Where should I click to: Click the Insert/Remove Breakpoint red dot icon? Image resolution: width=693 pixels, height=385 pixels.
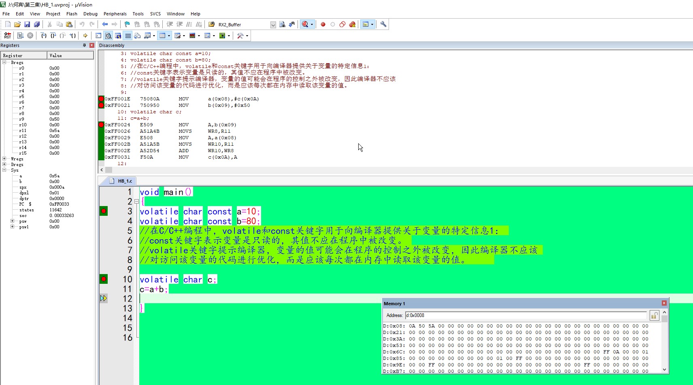[x=323, y=24]
